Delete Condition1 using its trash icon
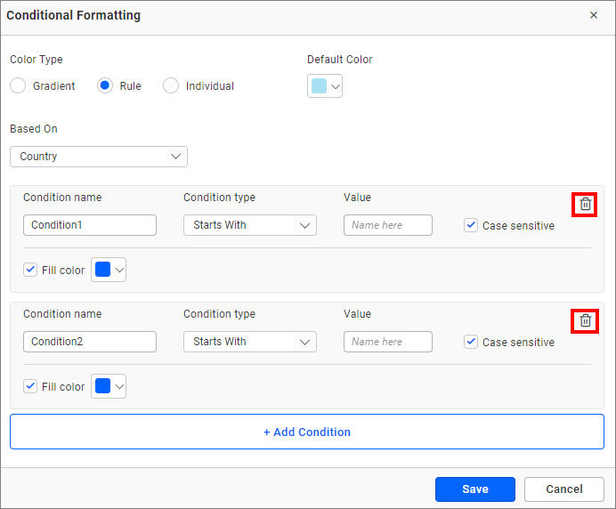 pyautogui.click(x=585, y=204)
